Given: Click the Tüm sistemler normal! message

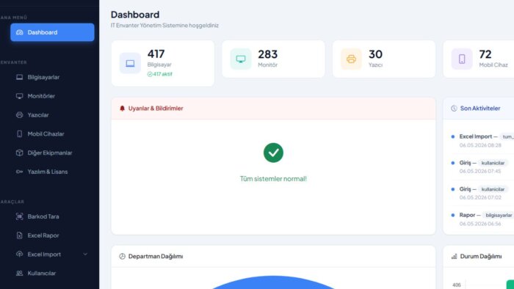Looking at the screenshot, I should (x=273, y=179).
